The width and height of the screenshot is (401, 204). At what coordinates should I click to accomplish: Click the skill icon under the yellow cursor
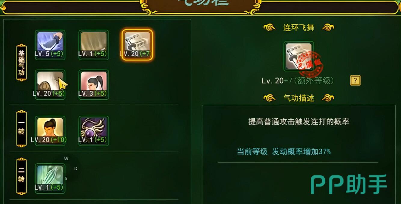50,85
